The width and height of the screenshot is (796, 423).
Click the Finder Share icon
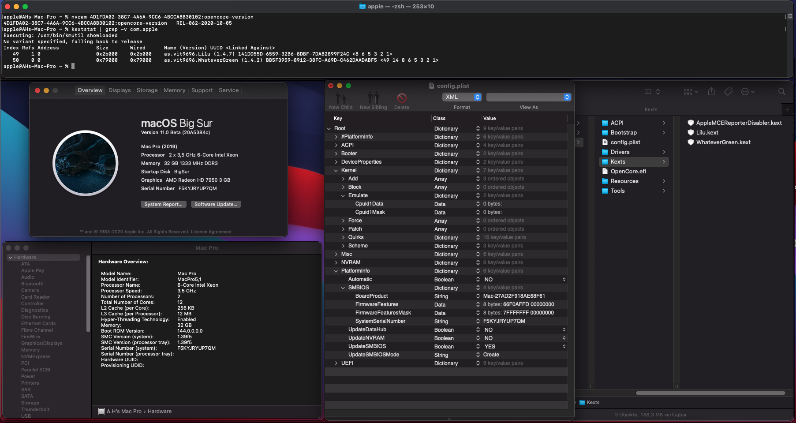711,91
